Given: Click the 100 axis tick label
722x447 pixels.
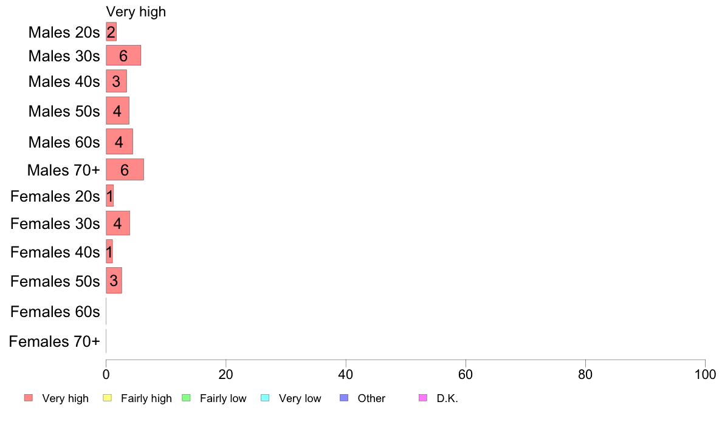Looking at the screenshot, I should pos(705,374).
